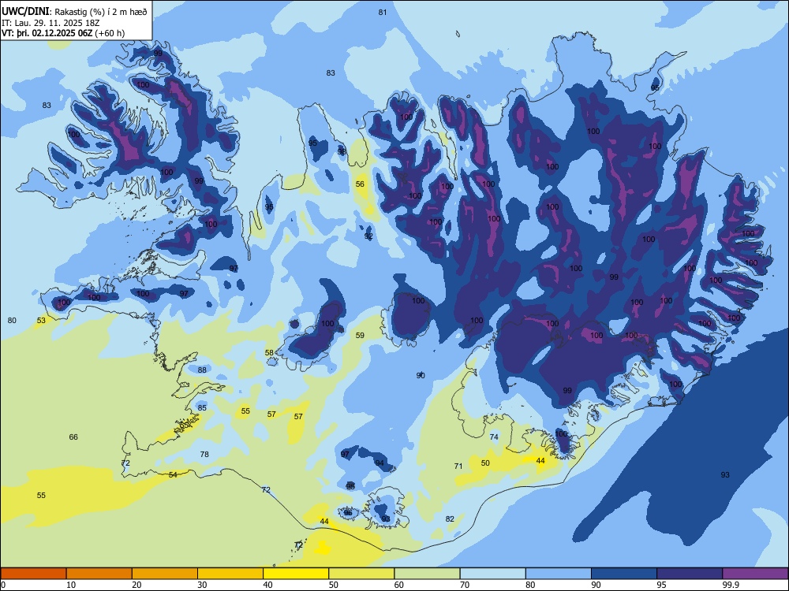Click the purple legend swatch above 99.9

[755, 574]
